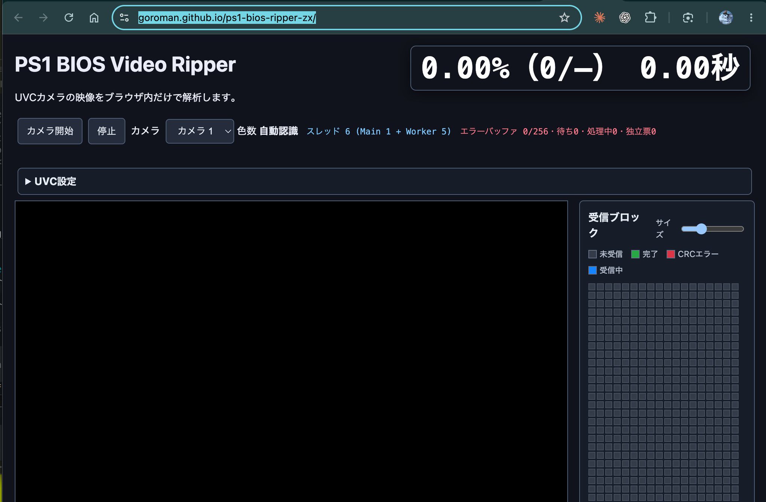Adjust the サイズ block size slider
Image resolution: width=766 pixels, height=502 pixels.
click(x=712, y=229)
